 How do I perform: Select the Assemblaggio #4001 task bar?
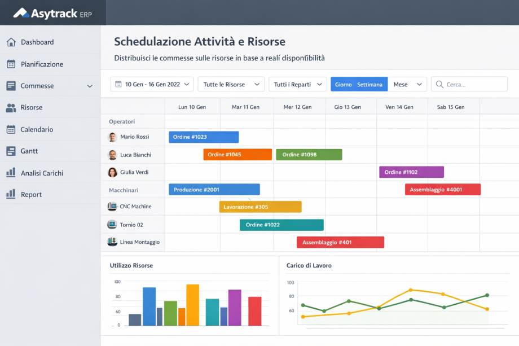click(x=443, y=190)
